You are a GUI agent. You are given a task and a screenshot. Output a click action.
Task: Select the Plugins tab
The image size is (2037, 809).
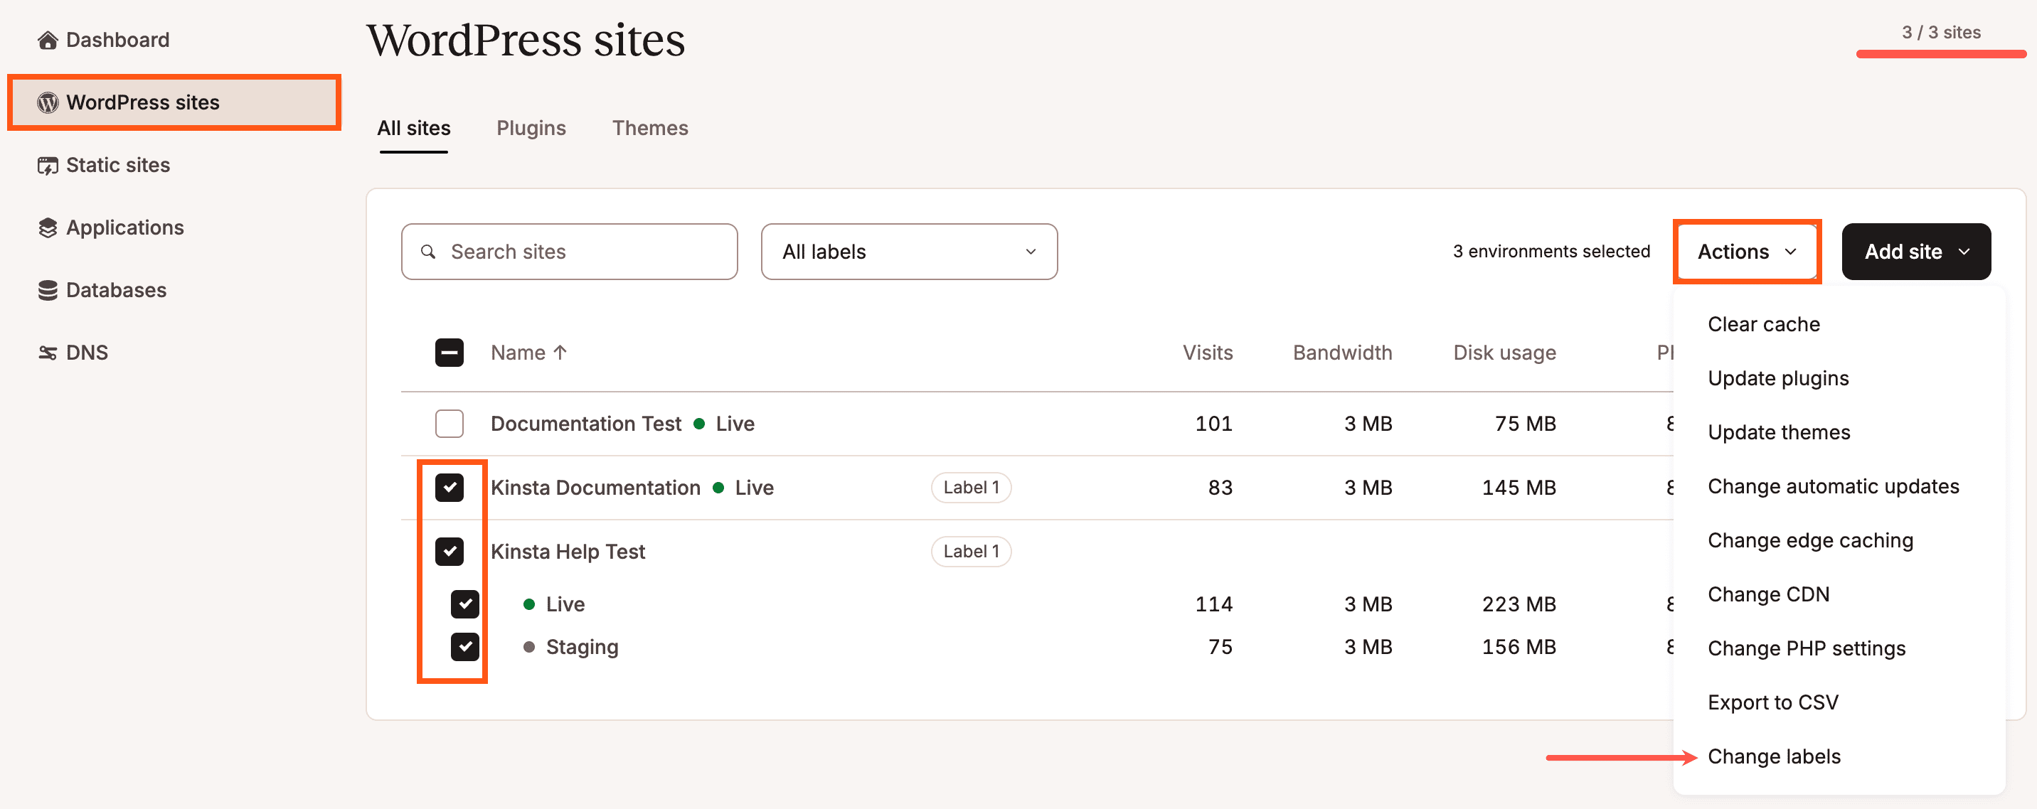pos(531,126)
